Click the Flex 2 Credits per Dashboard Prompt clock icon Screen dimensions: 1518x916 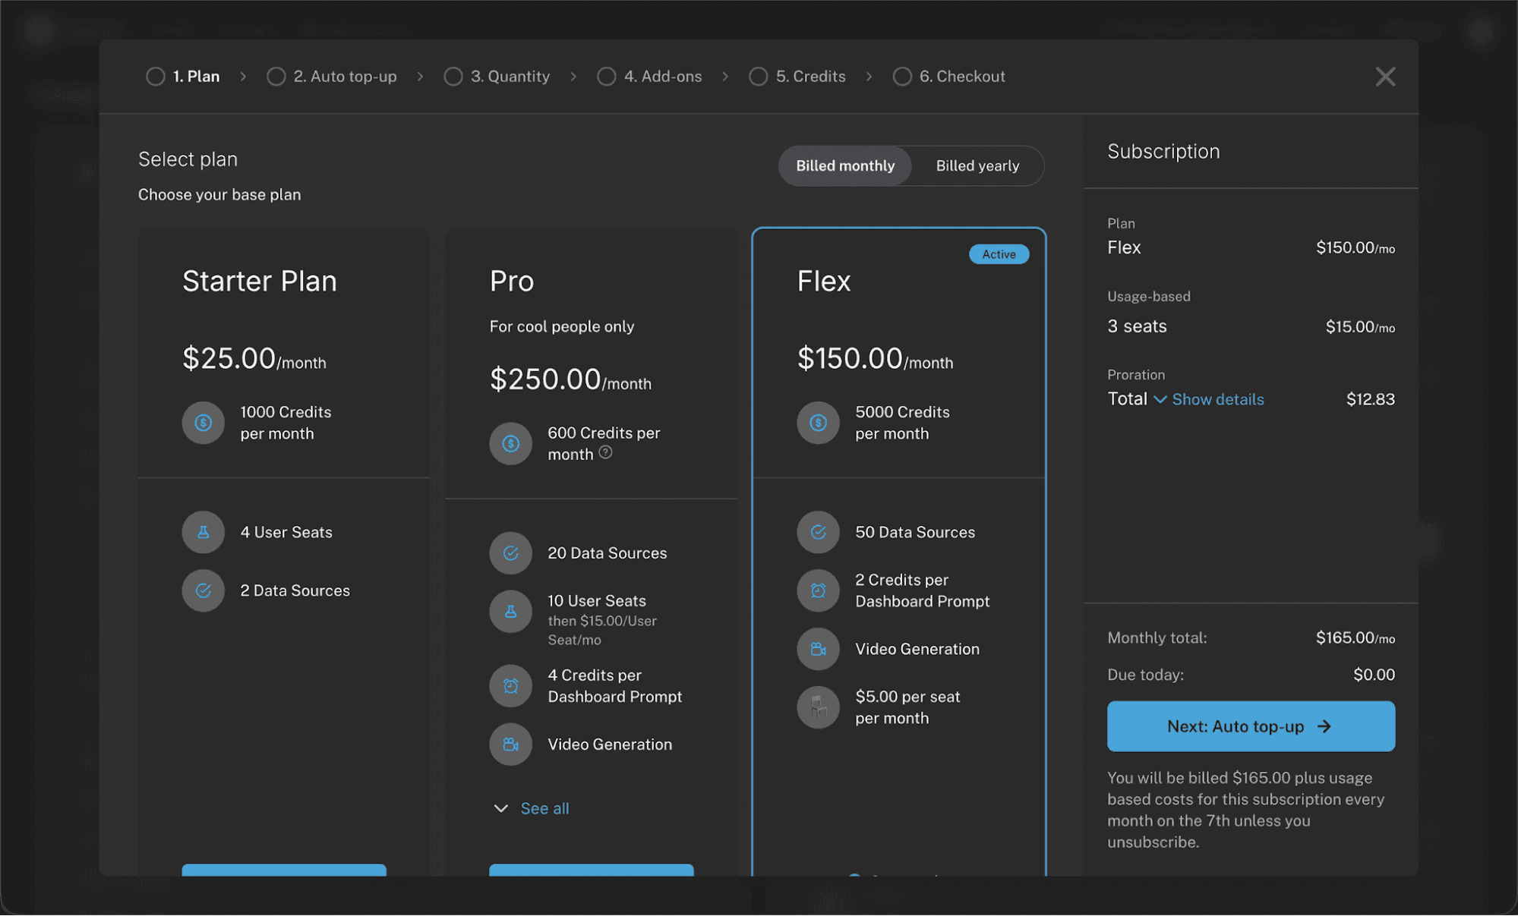[x=818, y=590]
